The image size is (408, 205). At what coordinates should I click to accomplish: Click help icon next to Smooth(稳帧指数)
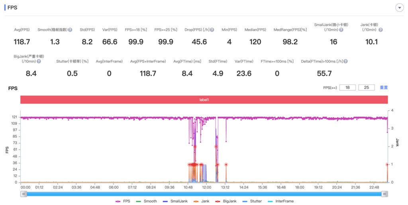(x=70, y=30)
